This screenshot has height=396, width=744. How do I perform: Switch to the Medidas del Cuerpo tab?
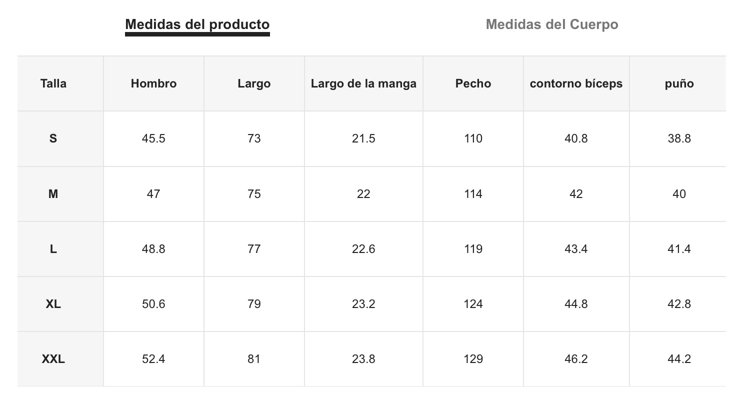[x=551, y=24]
